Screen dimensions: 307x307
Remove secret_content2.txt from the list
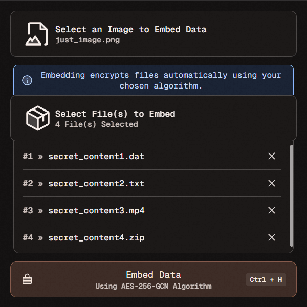(272, 183)
